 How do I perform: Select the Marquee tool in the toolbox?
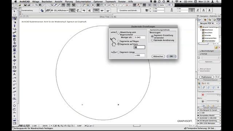pyautogui.click(x=15, y=15)
